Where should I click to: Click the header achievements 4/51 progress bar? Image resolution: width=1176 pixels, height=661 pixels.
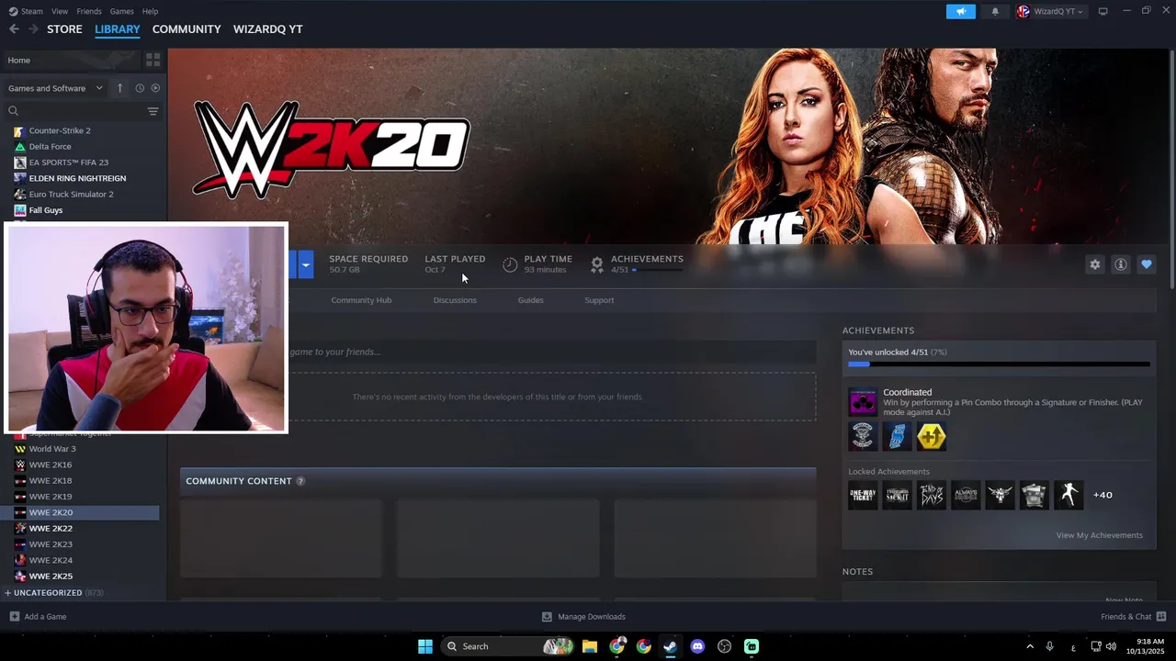(x=658, y=270)
